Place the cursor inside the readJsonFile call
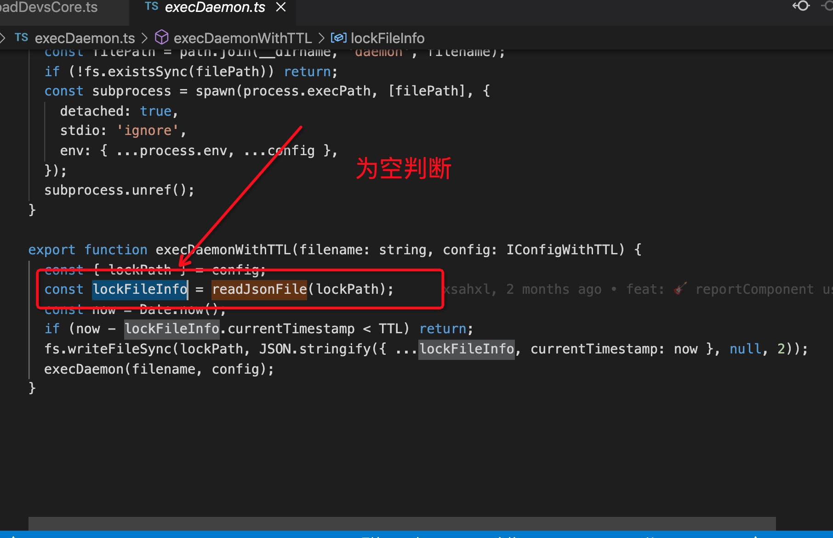The image size is (833, 538). tap(259, 289)
